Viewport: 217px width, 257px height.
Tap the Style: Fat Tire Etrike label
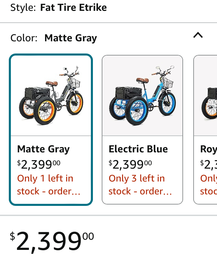click(x=59, y=7)
